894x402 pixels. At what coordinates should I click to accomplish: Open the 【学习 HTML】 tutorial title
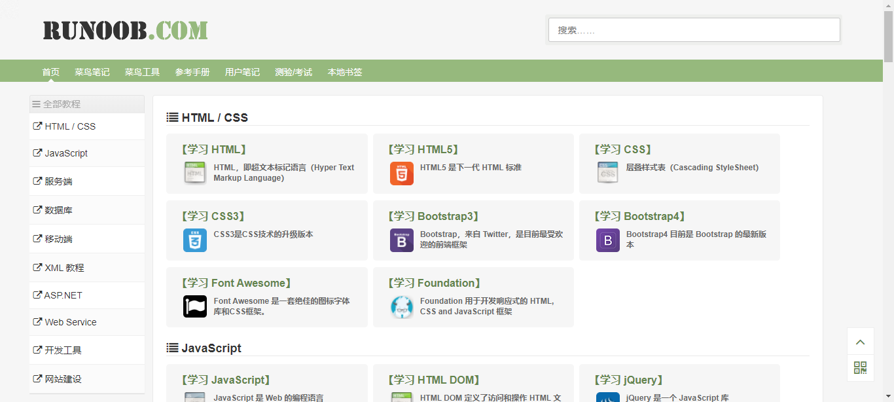pos(213,149)
